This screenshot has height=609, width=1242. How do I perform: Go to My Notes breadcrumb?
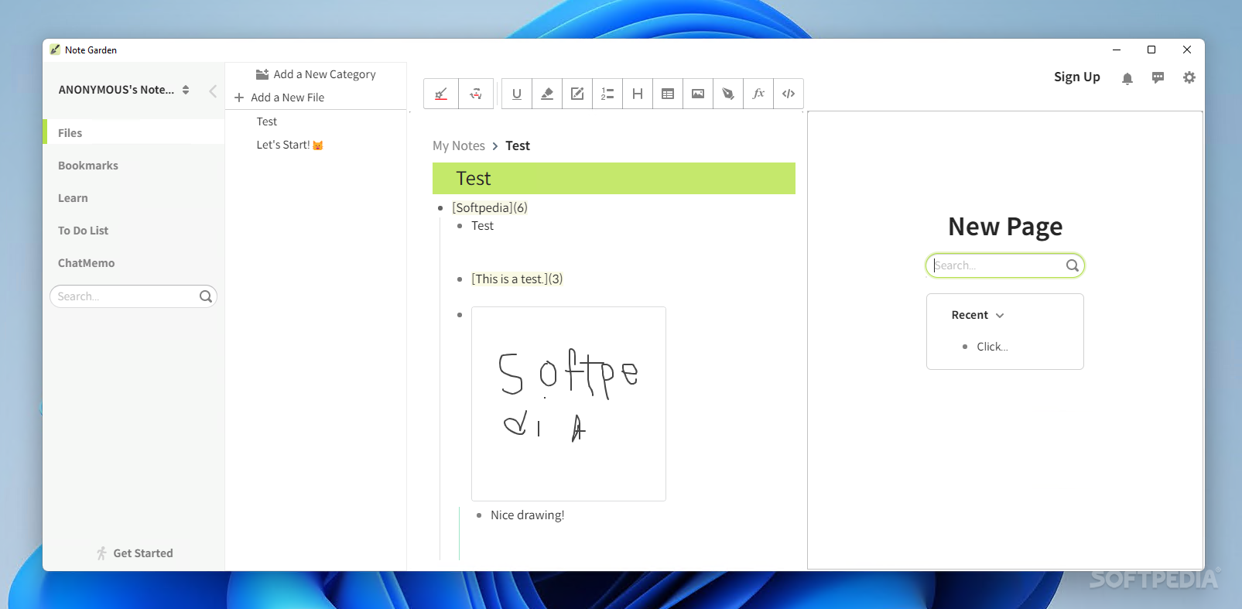pos(459,145)
